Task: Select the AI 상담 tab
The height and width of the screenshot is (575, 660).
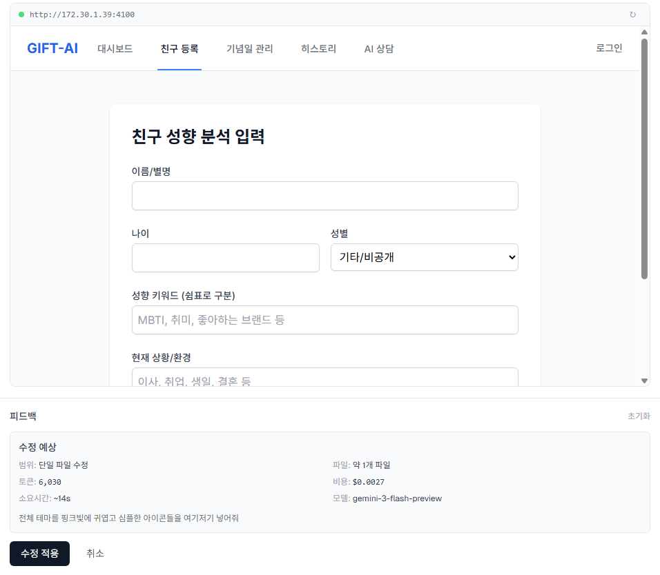Action: click(379, 49)
